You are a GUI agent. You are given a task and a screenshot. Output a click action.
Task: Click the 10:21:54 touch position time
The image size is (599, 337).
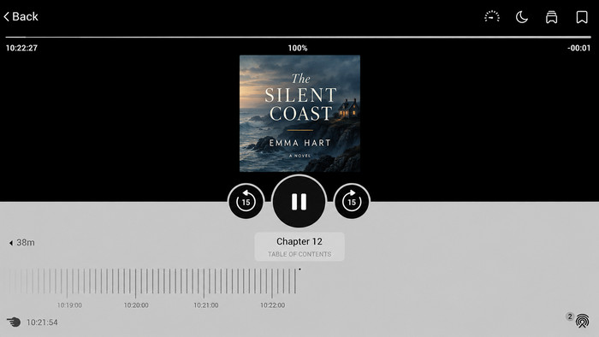pos(42,322)
